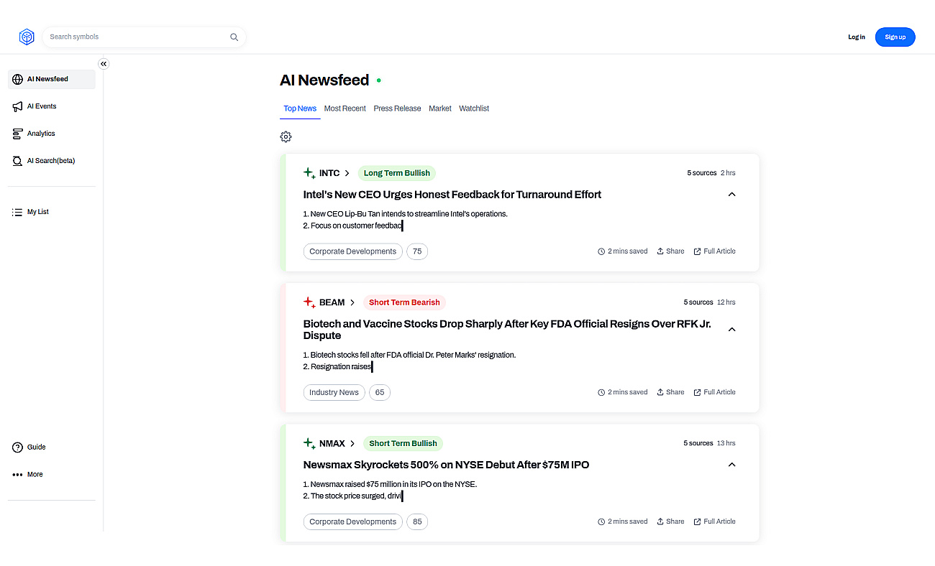
Task: Click the Long Term Bullish badge
Action: (x=397, y=173)
